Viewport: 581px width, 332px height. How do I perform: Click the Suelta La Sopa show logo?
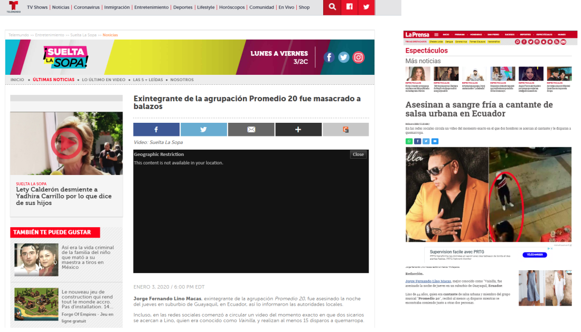pos(65,57)
